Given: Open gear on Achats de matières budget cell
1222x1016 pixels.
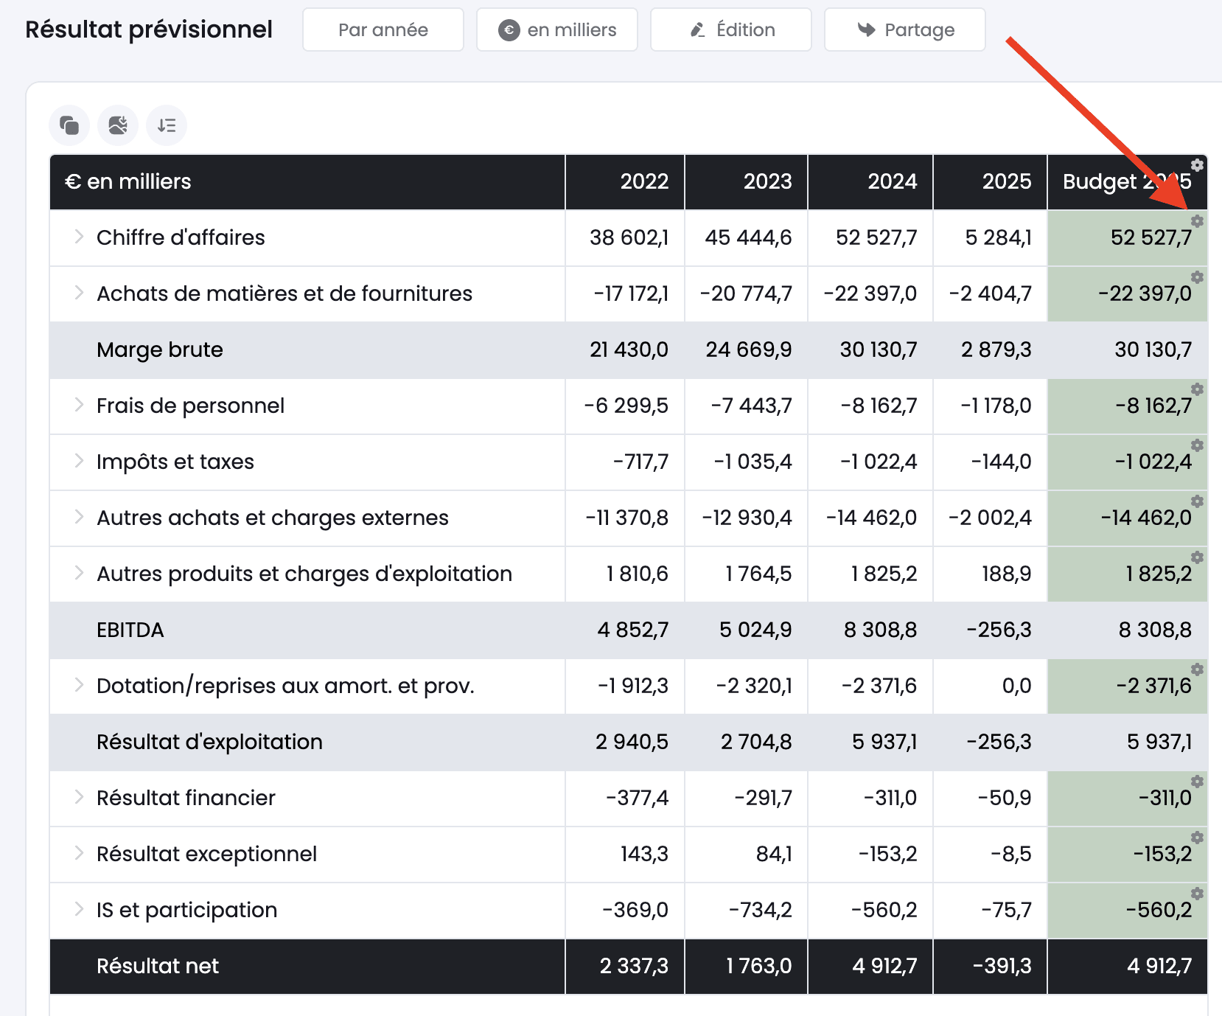Looking at the screenshot, I should [x=1197, y=277].
